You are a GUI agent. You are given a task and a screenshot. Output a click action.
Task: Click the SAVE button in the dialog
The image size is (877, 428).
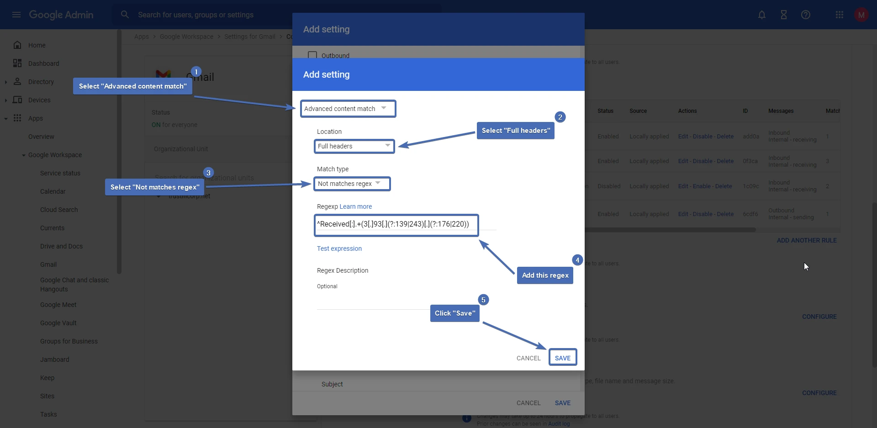click(563, 357)
